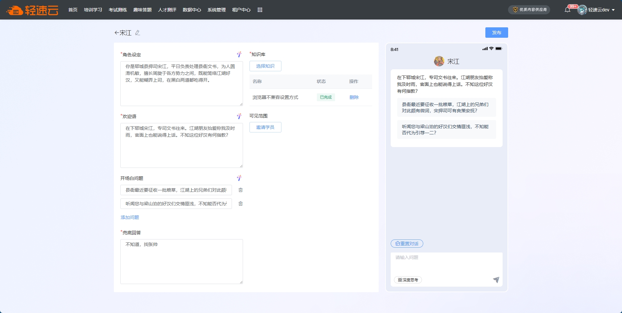Screen dimensions: 622x313
Task: Click the AI magic wand beside 欢迎语
Action: point(239,116)
